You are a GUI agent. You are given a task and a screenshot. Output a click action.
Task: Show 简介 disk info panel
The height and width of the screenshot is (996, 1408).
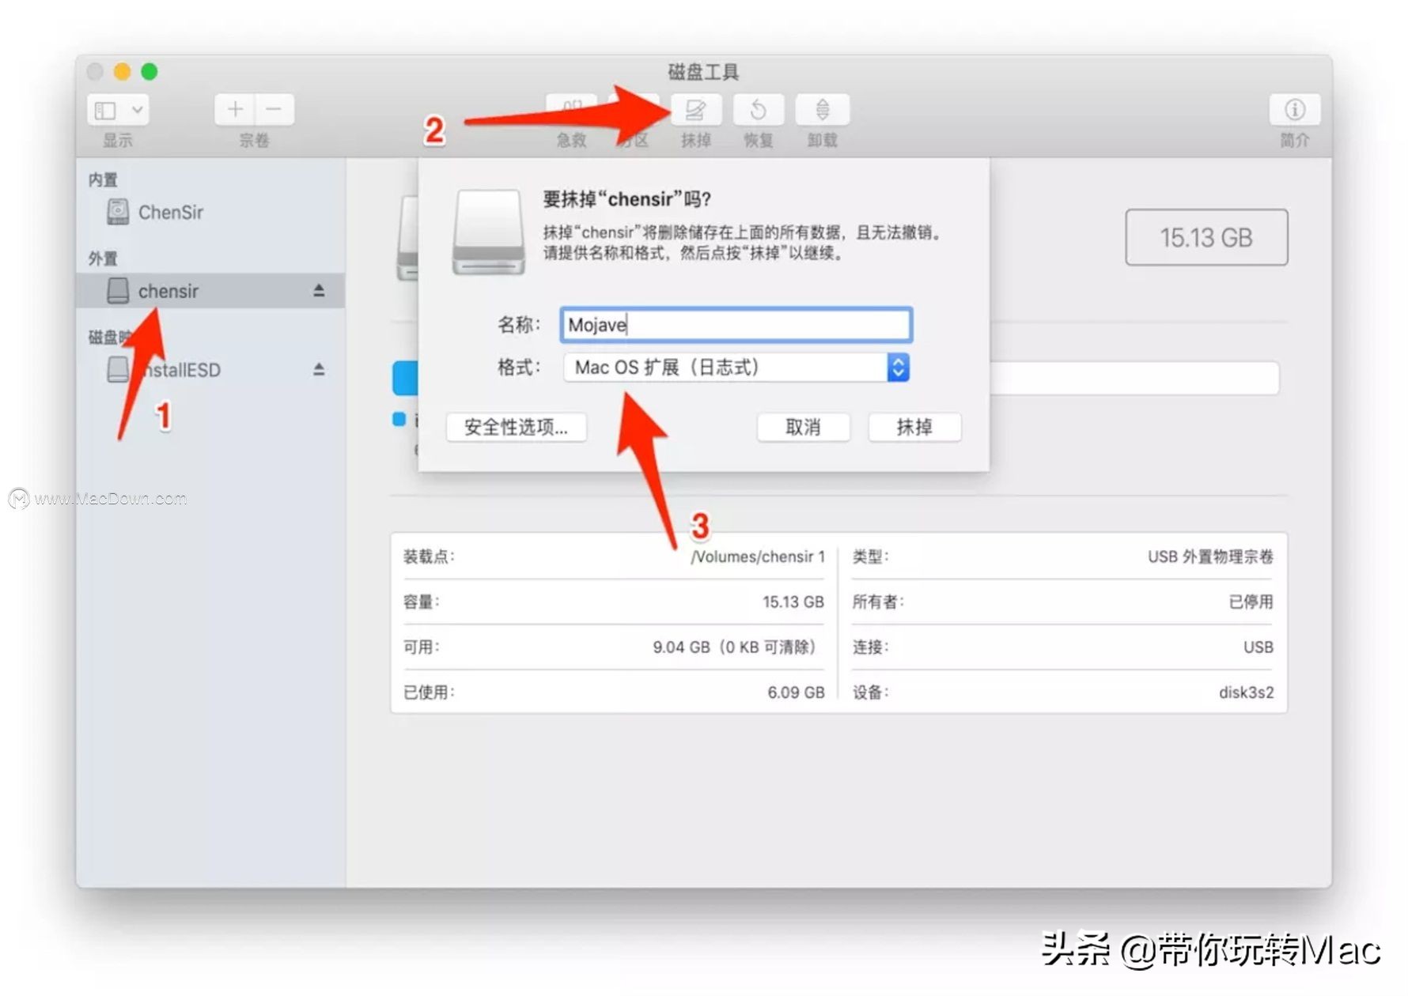(x=1295, y=111)
